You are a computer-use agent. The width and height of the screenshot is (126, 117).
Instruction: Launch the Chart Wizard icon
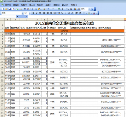pos(75,9)
